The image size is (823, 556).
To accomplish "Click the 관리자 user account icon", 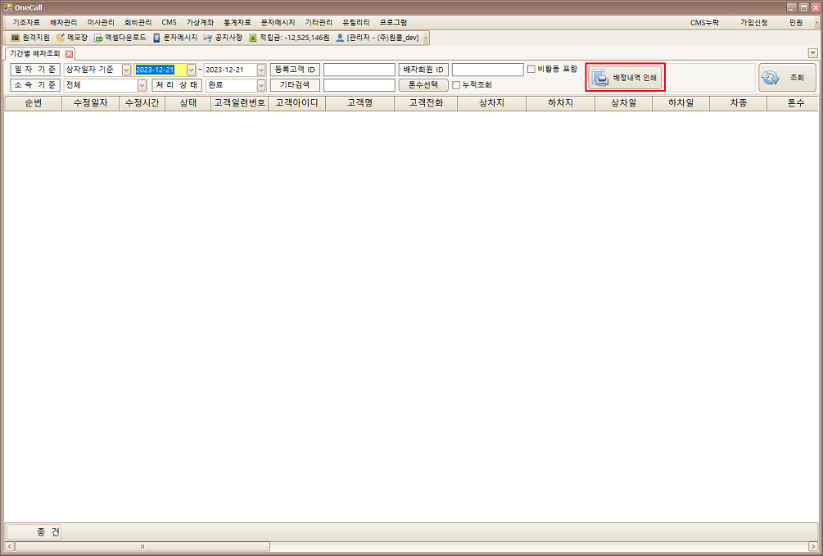I will (x=340, y=38).
